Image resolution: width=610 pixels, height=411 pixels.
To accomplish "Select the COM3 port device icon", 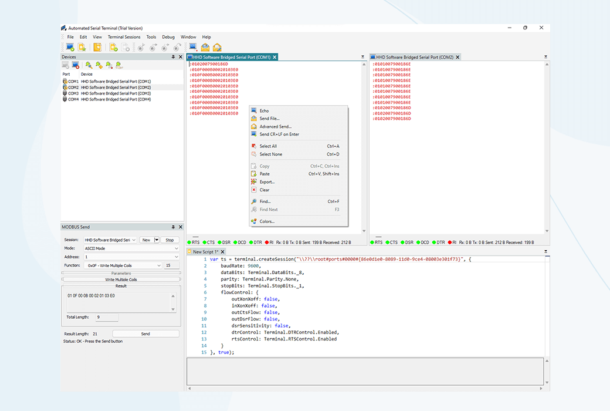I will [65, 93].
